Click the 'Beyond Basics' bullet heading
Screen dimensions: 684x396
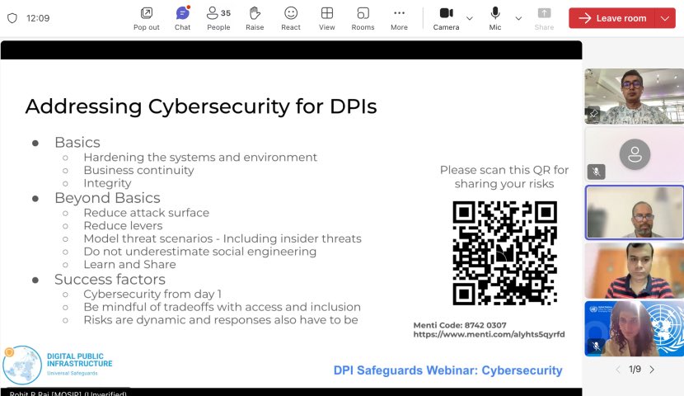107,198
